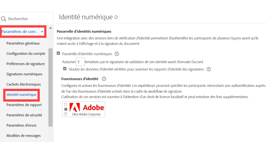Open Préférences de signature settings

point(26,64)
